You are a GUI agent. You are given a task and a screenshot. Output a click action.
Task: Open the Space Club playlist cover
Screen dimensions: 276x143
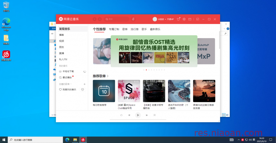click(129, 91)
